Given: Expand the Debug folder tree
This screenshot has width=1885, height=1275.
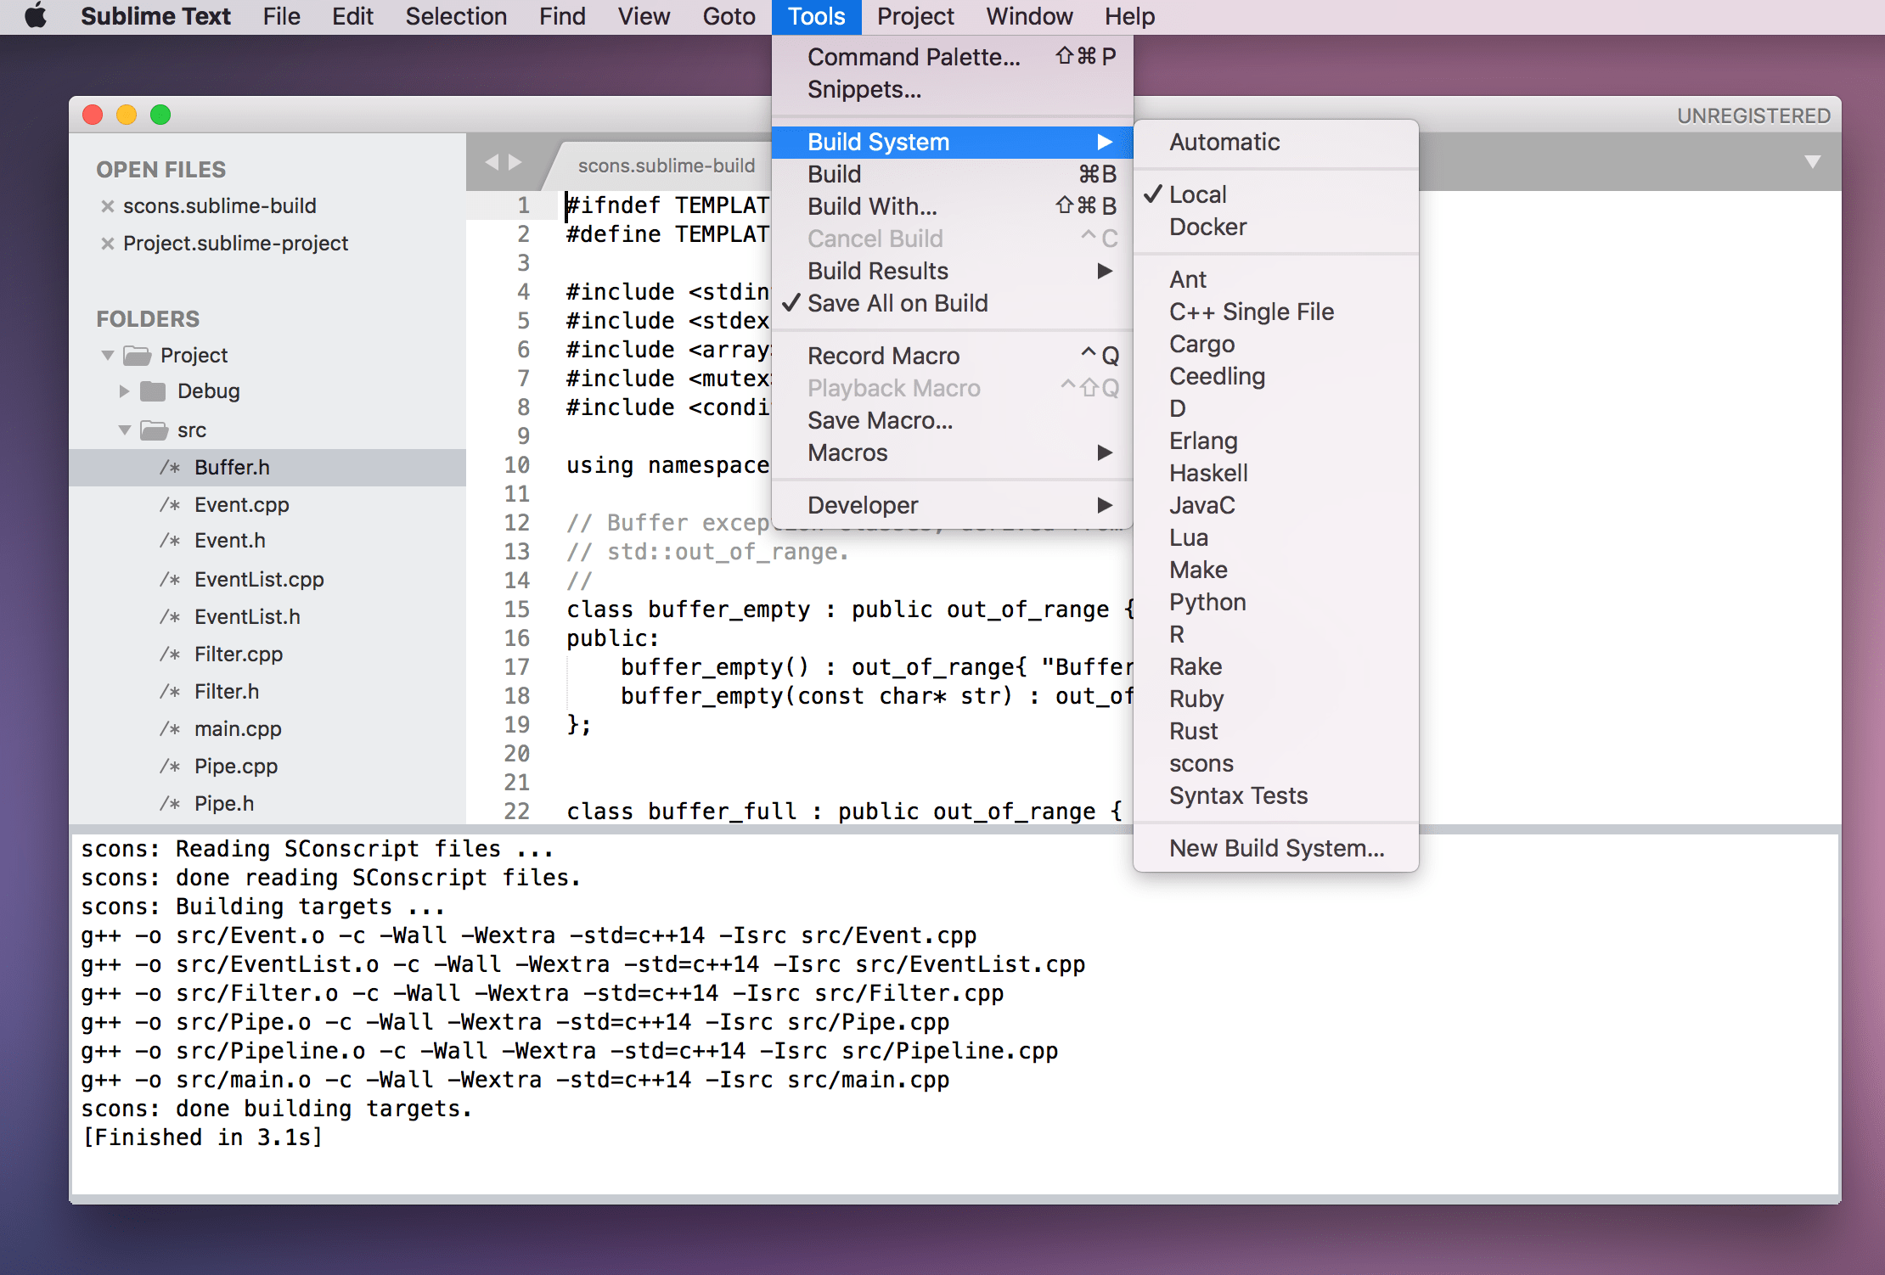Looking at the screenshot, I should click(124, 391).
